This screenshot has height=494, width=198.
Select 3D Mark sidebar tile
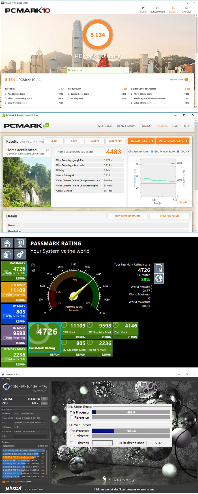click(14, 335)
